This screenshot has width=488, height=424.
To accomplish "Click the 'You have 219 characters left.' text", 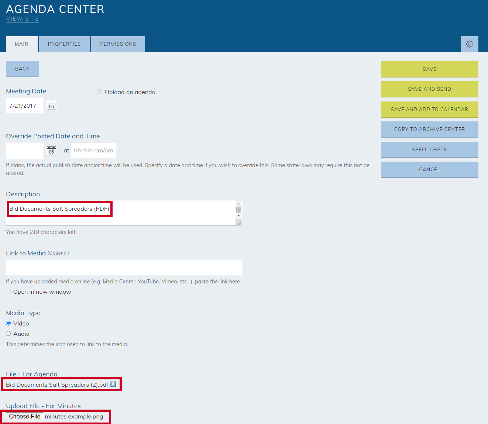I will click(x=41, y=232).
